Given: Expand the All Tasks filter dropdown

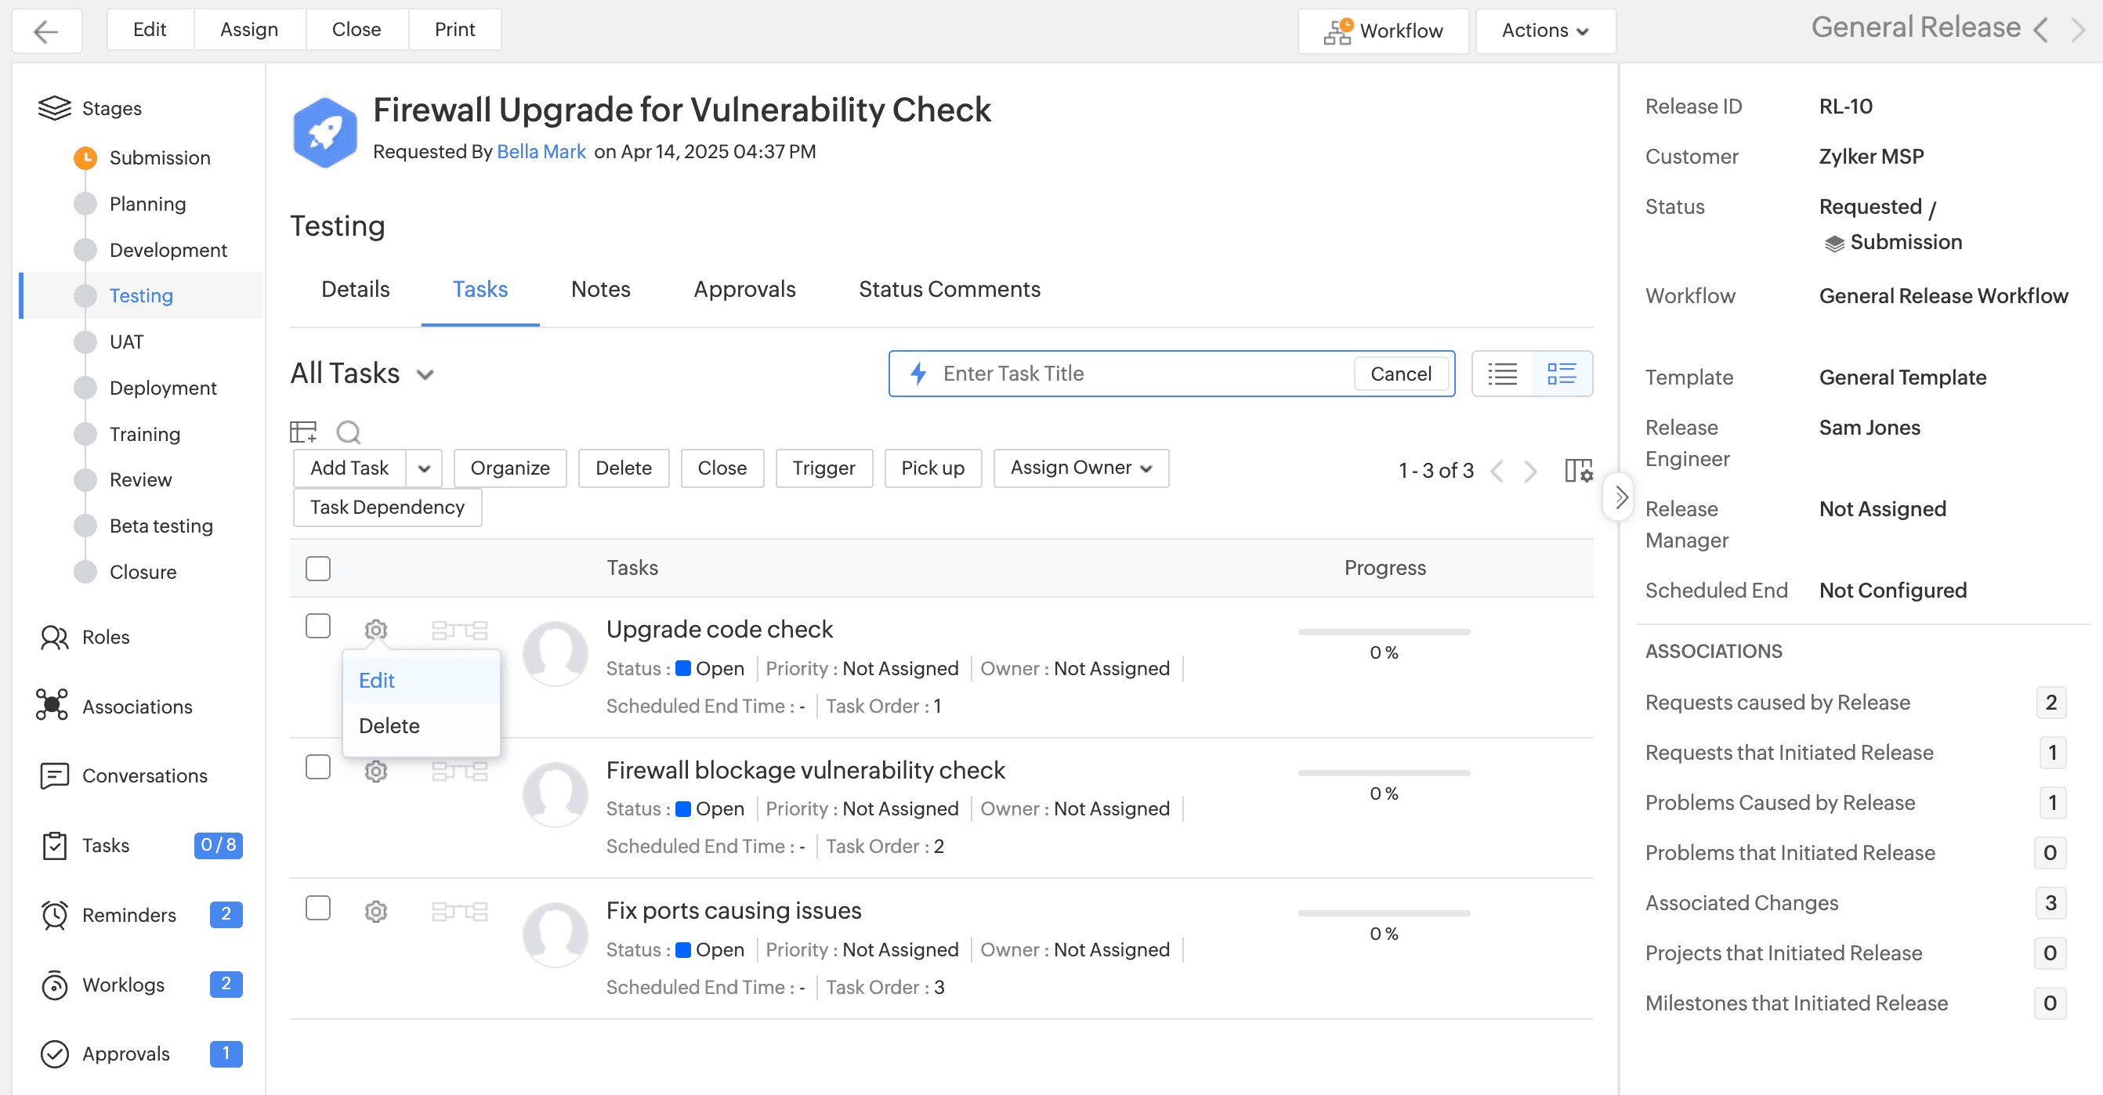Looking at the screenshot, I should tap(425, 374).
